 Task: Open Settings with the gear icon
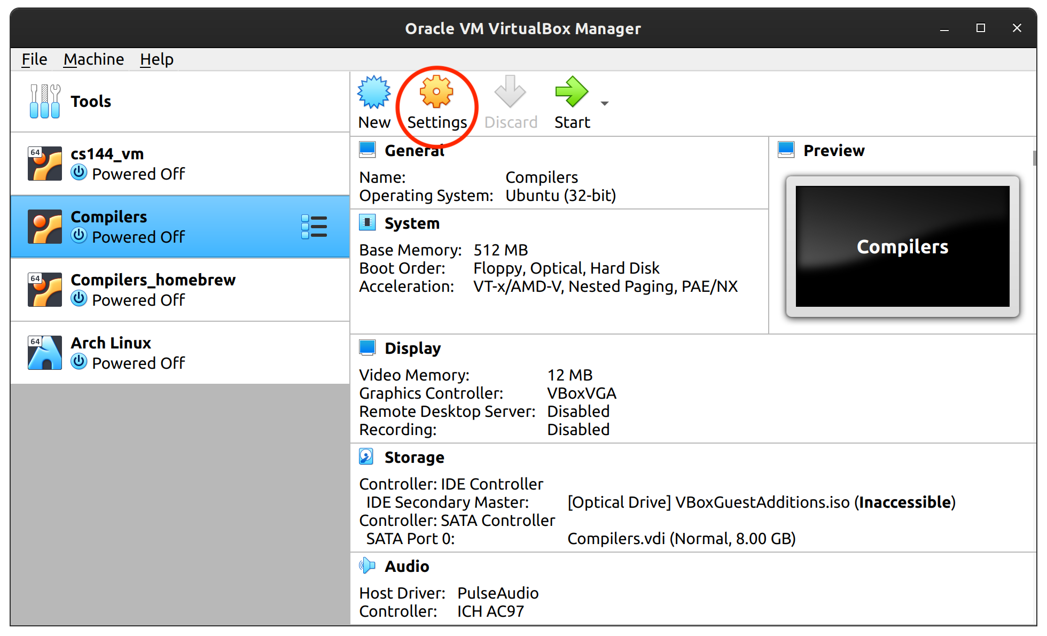tap(436, 92)
